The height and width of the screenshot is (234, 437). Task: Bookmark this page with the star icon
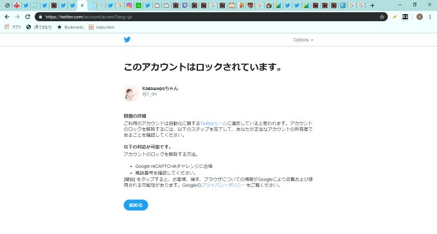(x=382, y=17)
